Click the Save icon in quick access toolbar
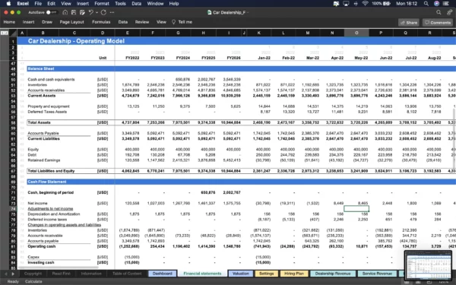 click(x=74, y=12)
